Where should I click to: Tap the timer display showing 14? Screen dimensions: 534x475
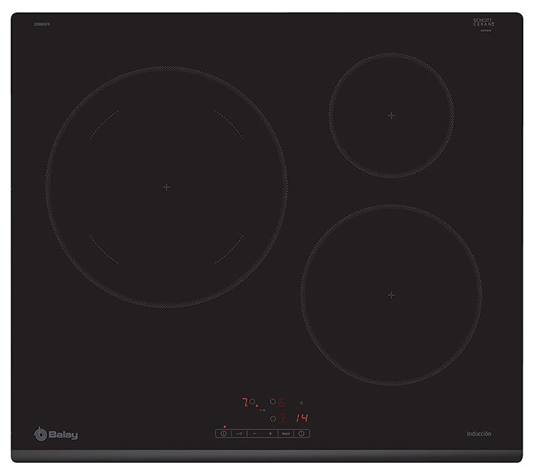click(x=302, y=419)
